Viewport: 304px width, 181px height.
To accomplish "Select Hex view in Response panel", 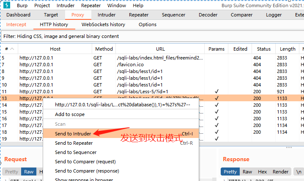I will coord(262,172).
